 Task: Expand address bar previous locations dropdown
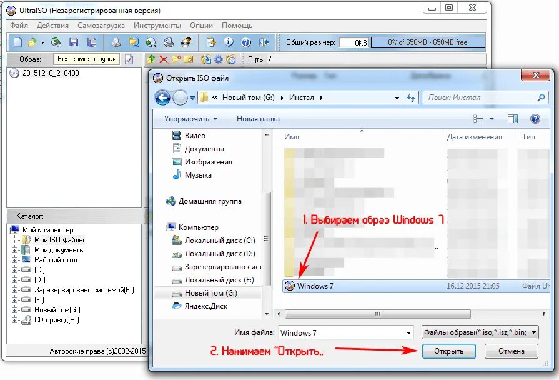tap(397, 97)
